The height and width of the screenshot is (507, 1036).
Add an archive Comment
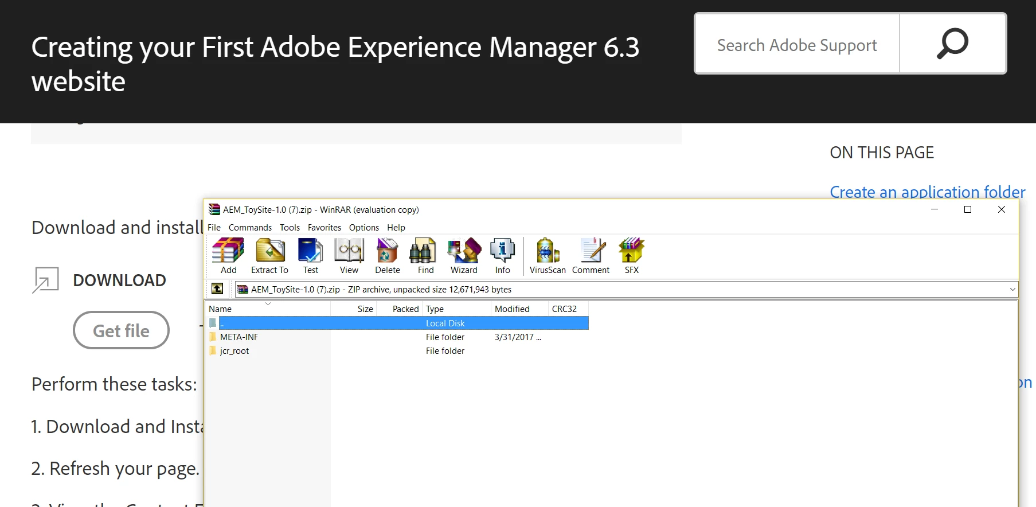591,256
